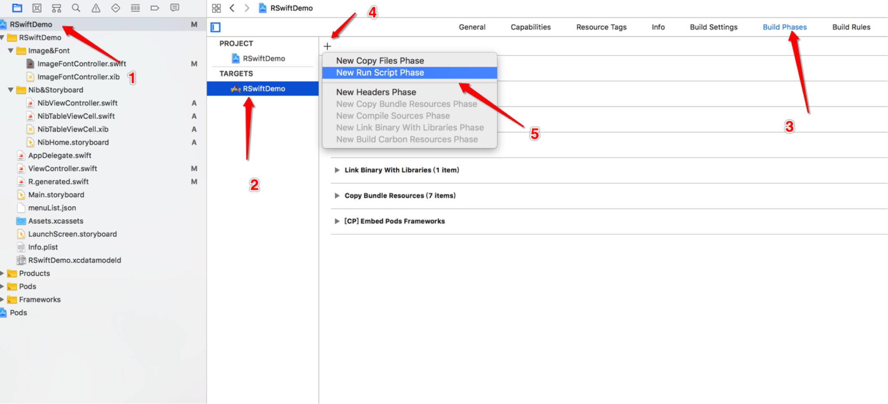
Task: Open the related items grid icon
Action: [216, 8]
